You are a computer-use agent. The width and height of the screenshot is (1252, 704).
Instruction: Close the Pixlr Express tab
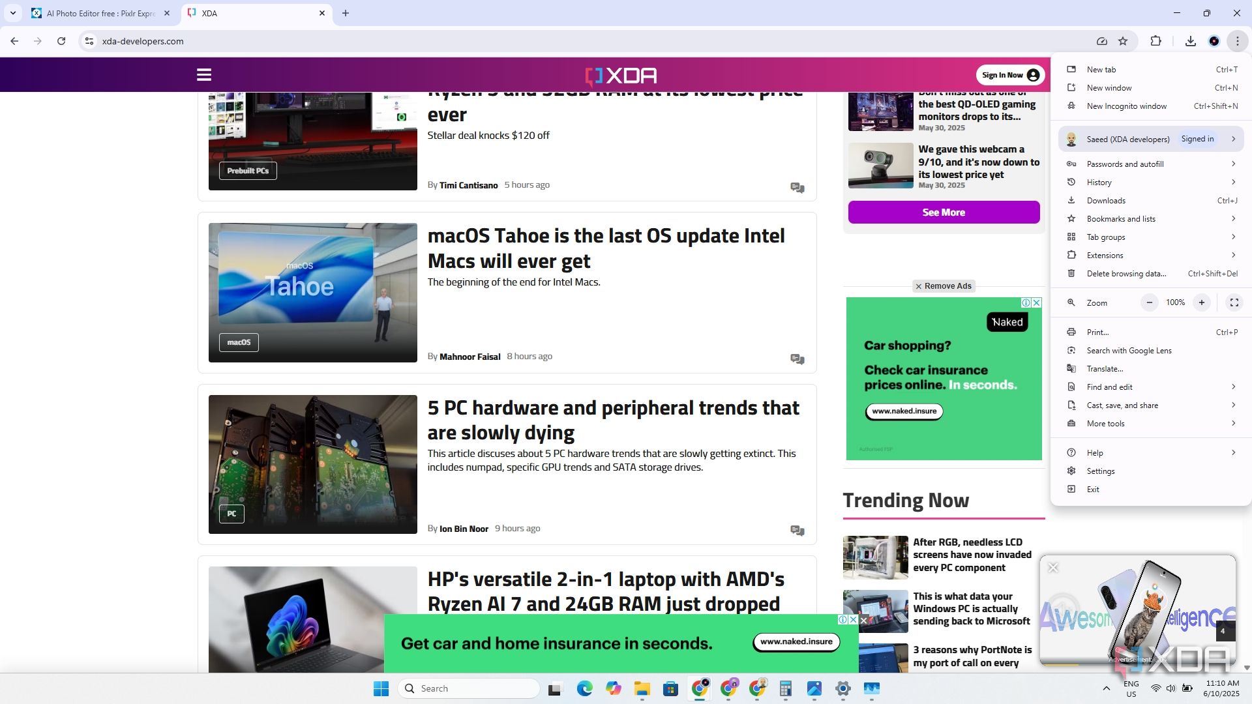167,13
